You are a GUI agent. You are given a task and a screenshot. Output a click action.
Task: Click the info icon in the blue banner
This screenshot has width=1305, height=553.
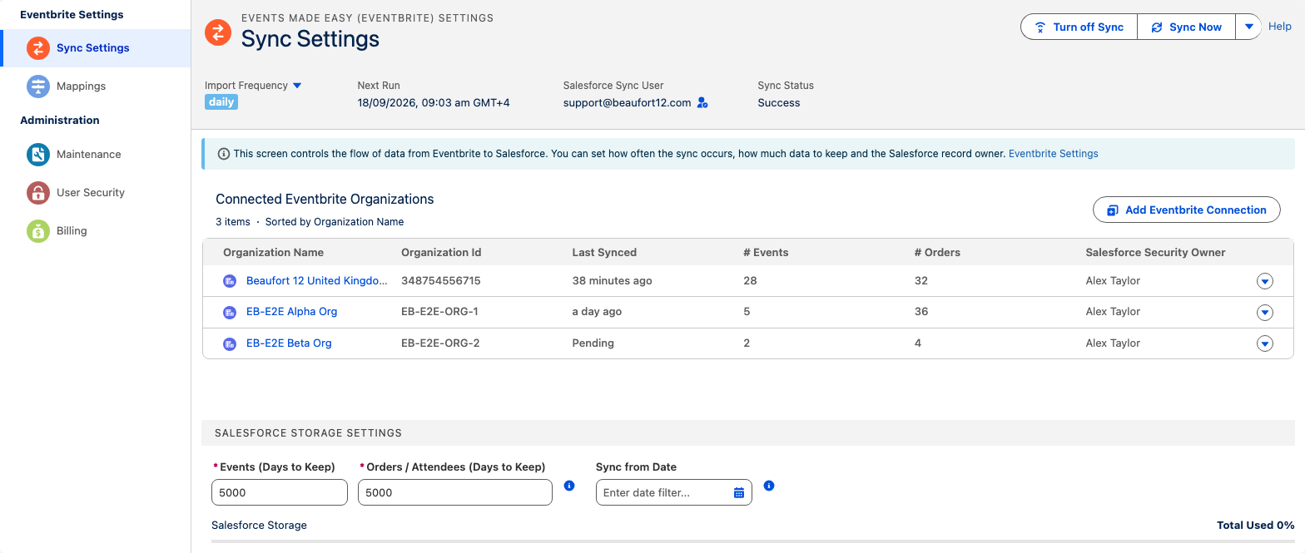point(223,154)
